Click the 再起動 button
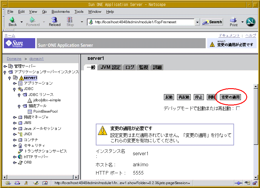 click(x=184, y=97)
